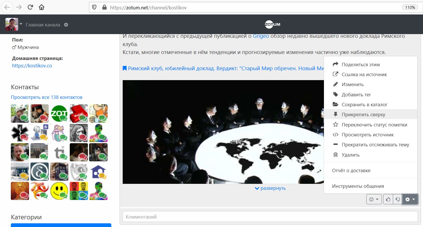This screenshot has width=423, height=227.
Task: Open Просмотреть все 138 контактов link
Action: (47, 97)
